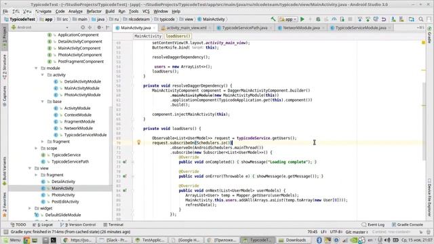Toggle the Logcat tool window
Viewport: 434px width, 244px height.
pos(43,224)
